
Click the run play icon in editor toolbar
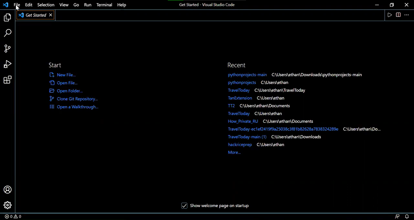(x=390, y=15)
